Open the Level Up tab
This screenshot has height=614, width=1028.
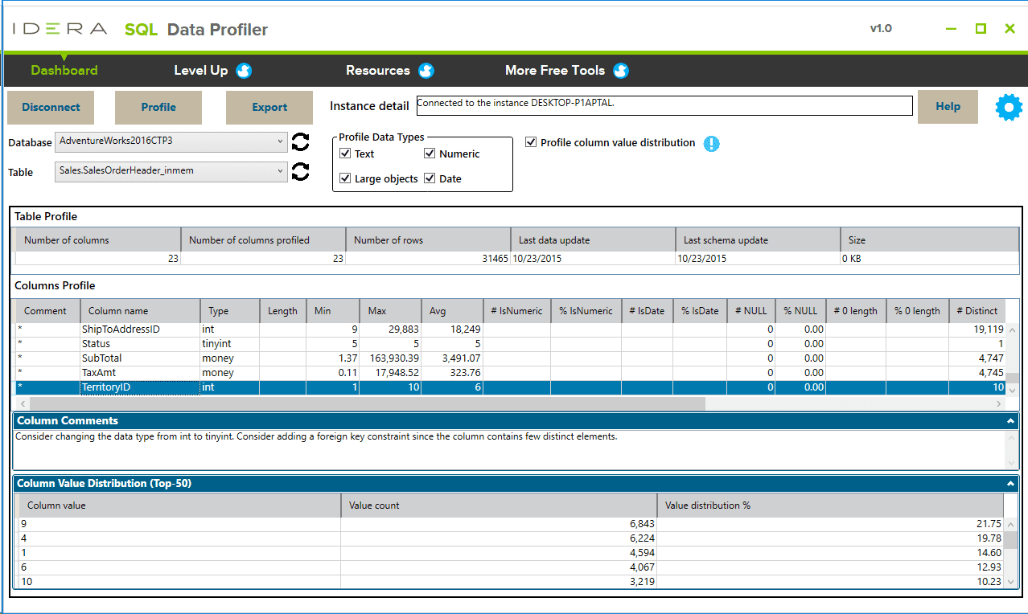coord(201,71)
